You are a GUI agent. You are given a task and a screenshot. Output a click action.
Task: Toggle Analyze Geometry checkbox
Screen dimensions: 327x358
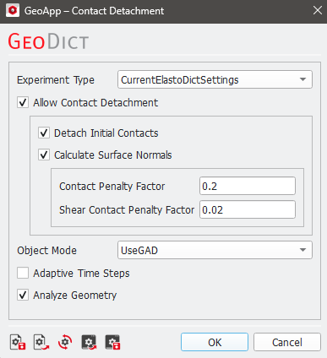tap(23, 295)
